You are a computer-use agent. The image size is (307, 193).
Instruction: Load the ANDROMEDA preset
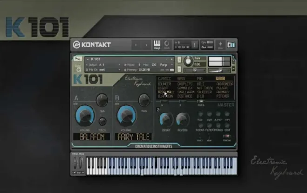click(x=225, y=84)
